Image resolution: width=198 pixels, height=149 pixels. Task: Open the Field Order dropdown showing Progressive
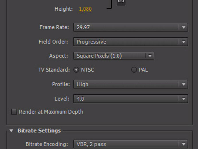coord(131,42)
